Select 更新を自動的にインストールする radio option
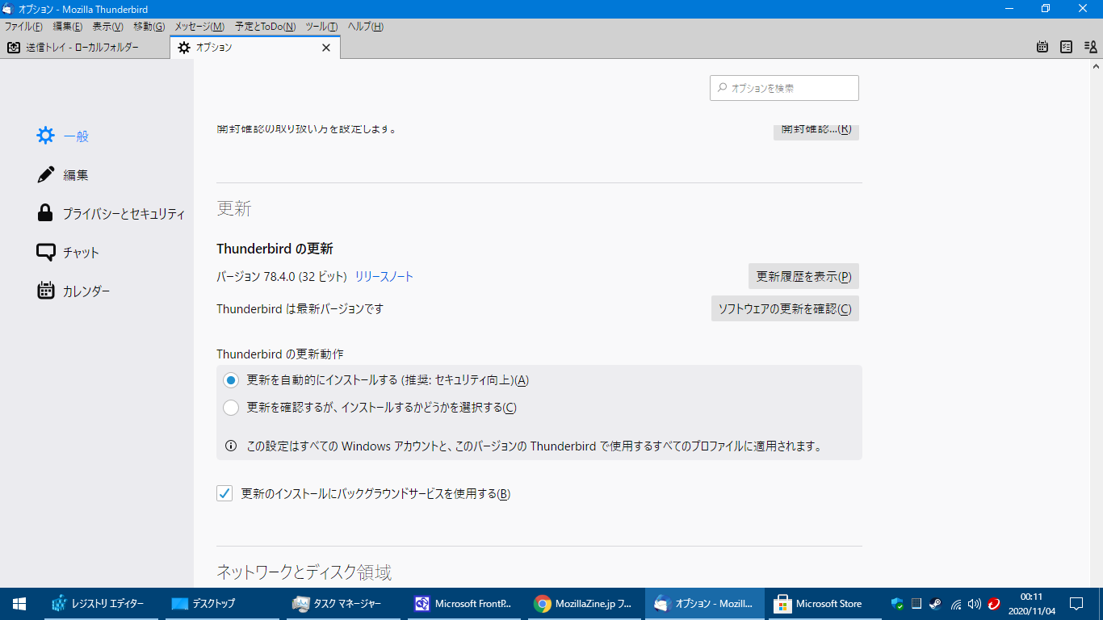Image resolution: width=1103 pixels, height=620 pixels. pos(231,380)
